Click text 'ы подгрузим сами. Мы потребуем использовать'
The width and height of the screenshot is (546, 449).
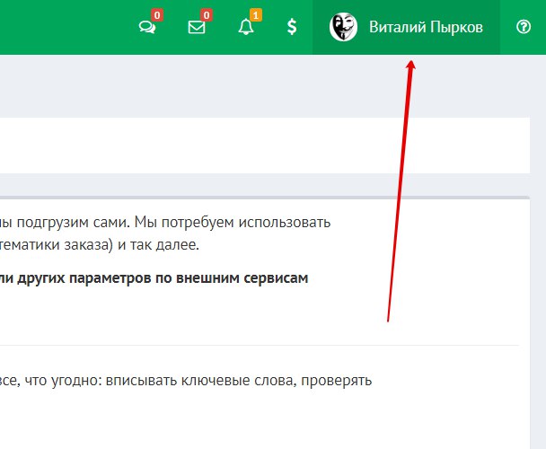[165, 222]
